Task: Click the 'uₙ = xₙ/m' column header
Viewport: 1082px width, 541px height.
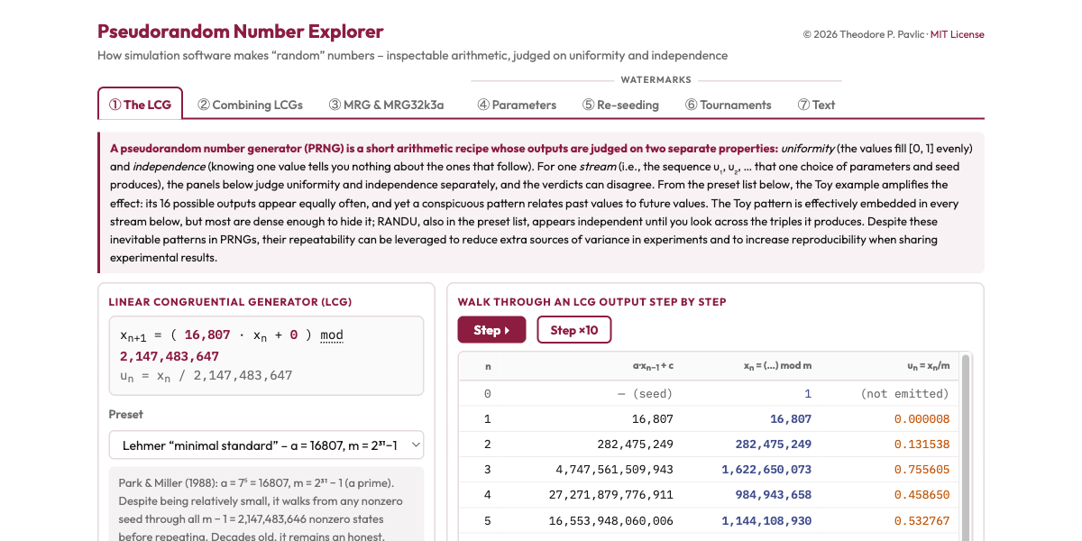Action: [927, 366]
